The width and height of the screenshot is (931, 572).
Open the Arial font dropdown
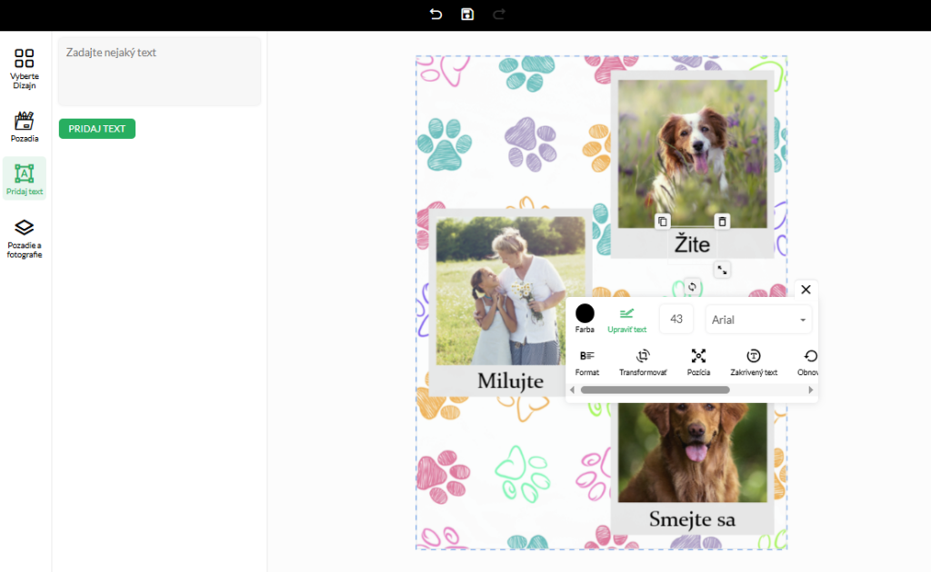[758, 320]
